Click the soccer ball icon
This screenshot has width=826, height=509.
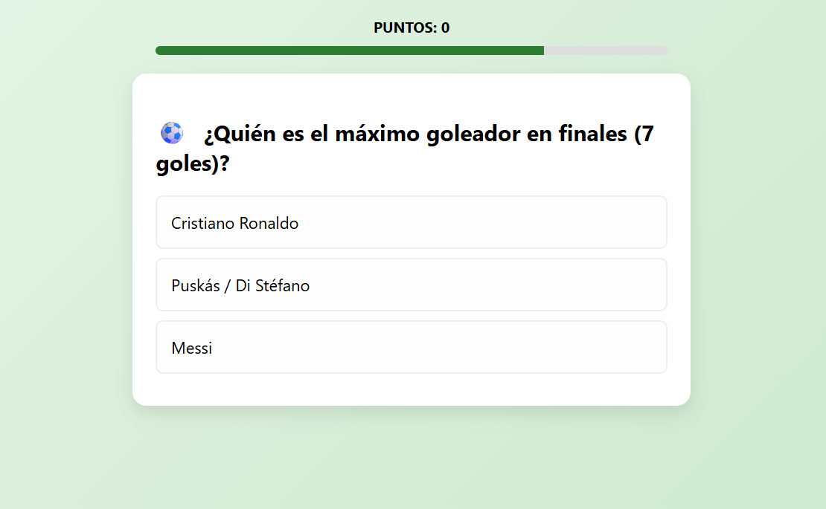172,133
